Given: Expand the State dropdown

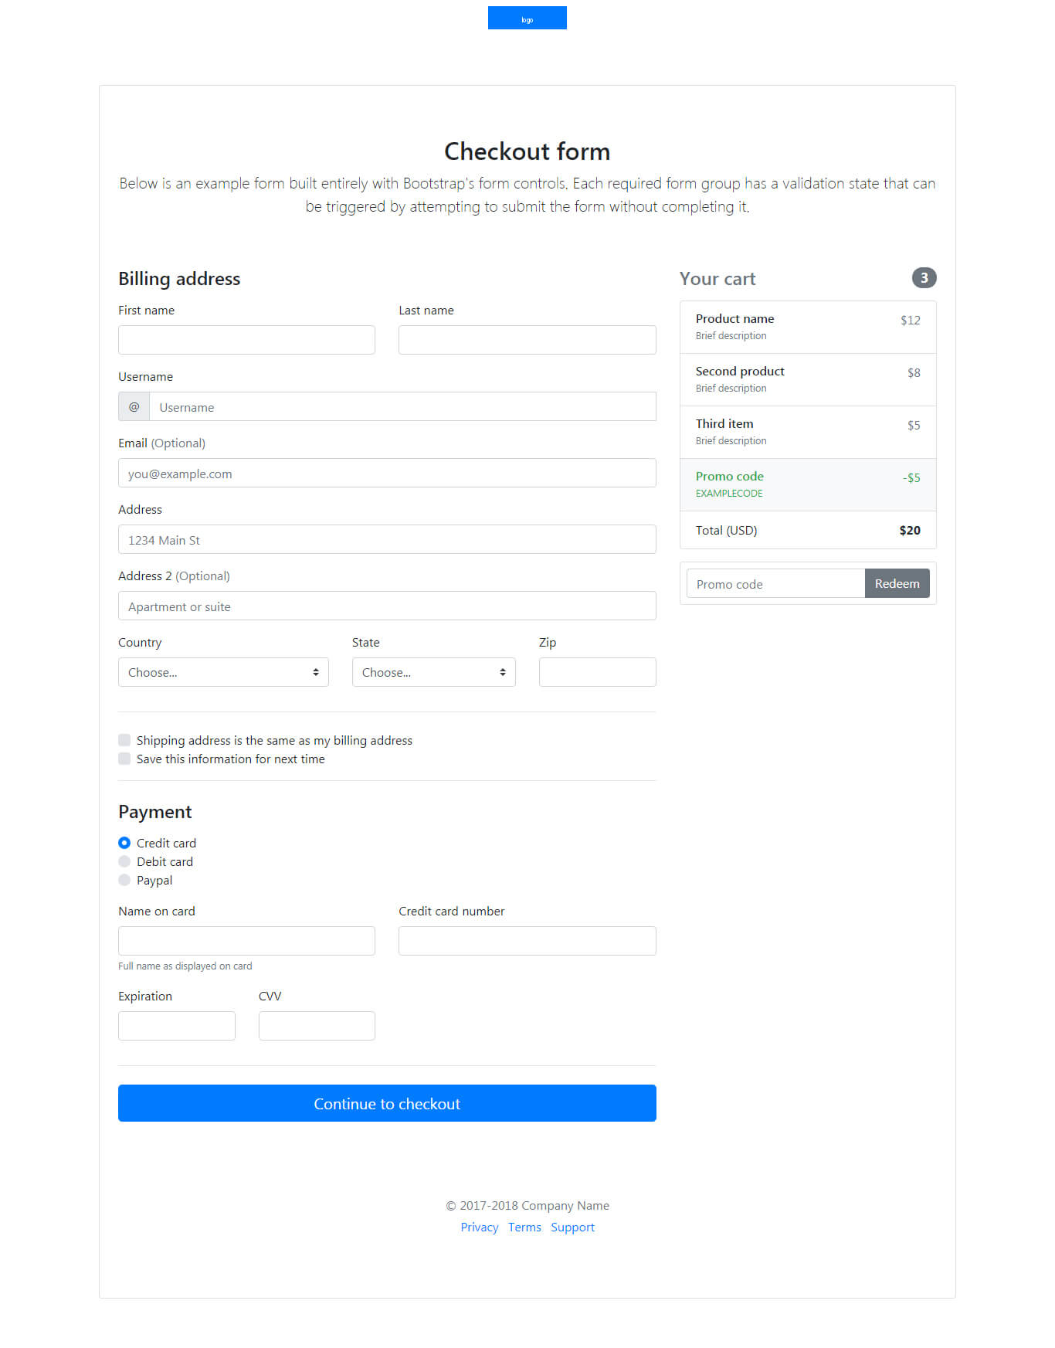Looking at the screenshot, I should [x=433, y=672].
